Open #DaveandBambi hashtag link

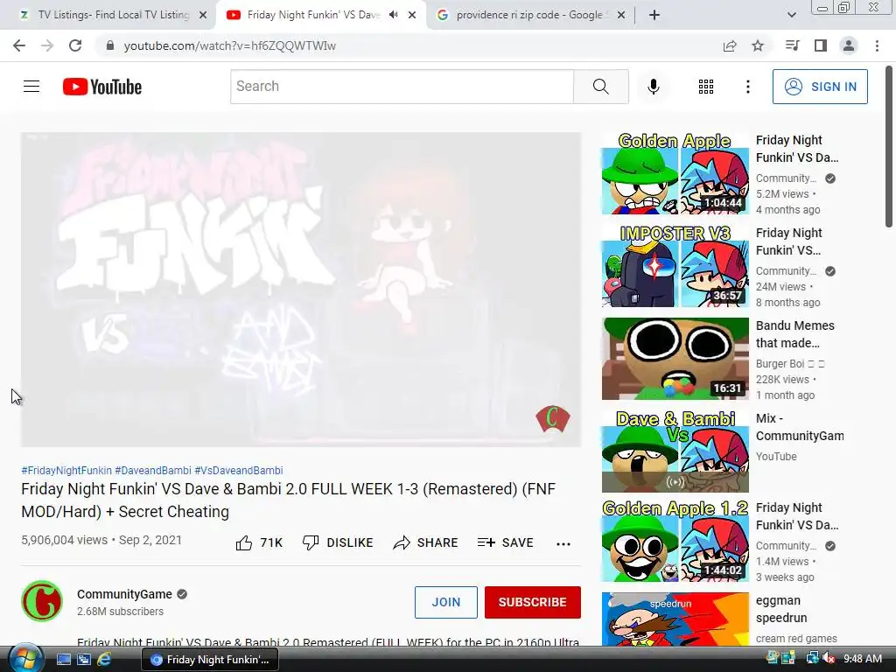pos(153,470)
